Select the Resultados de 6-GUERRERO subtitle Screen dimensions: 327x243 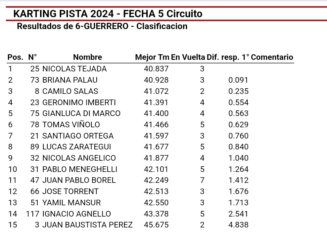point(102,26)
